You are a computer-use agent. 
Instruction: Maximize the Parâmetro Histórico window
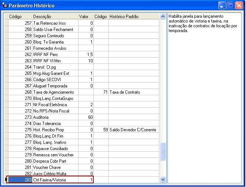pos(231,6)
